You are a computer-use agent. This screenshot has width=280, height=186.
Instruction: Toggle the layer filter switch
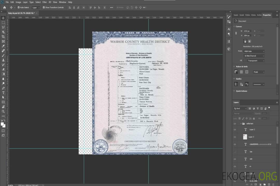pyautogui.click(x=269, y=108)
